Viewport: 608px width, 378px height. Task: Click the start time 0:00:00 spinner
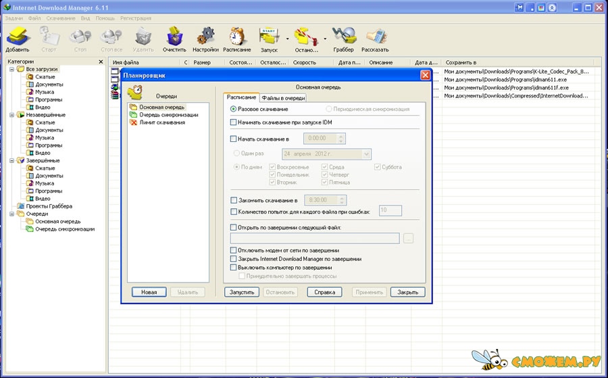tap(341, 139)
